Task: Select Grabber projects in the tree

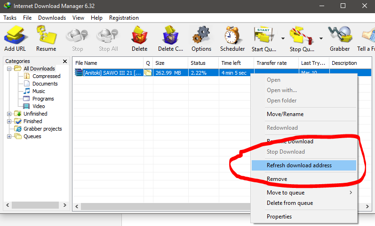Action: [42, 129]
